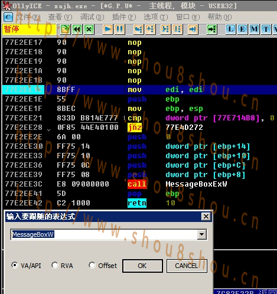Image resolution: width=277 pixels, height=294 pixels.
Task: Open the 调试(D) menu
Action: pos(92,17)
